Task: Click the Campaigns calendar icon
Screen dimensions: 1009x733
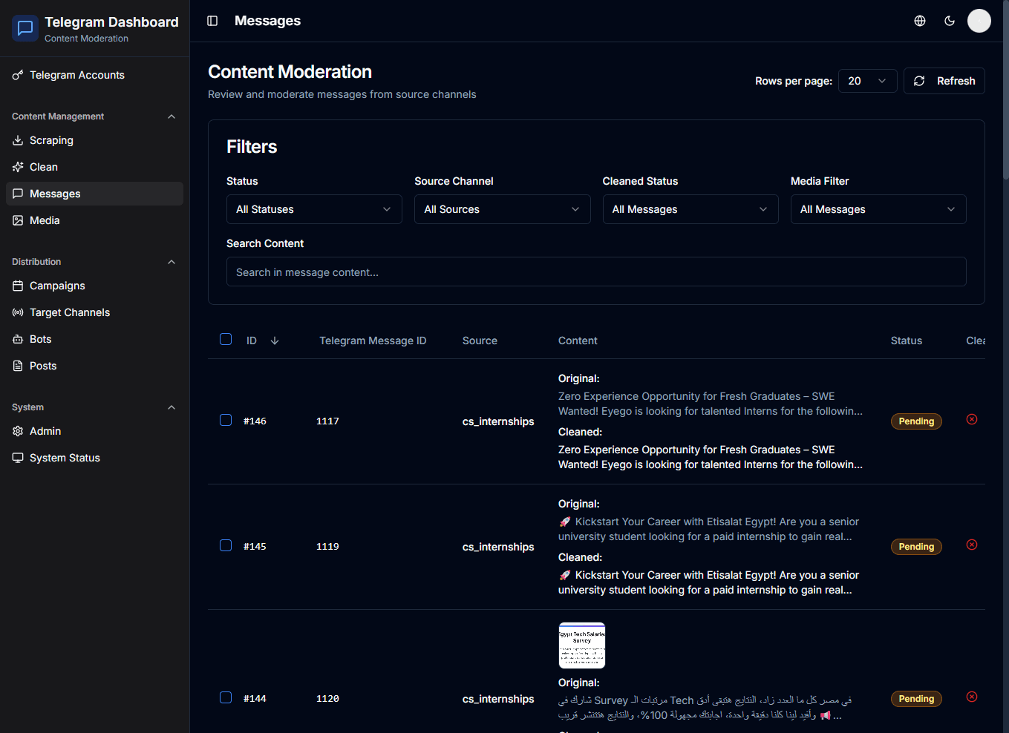Action: [18, 286]
